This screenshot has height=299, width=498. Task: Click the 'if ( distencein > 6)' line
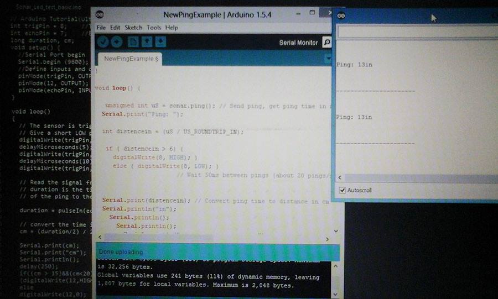[x=144, y=149]
